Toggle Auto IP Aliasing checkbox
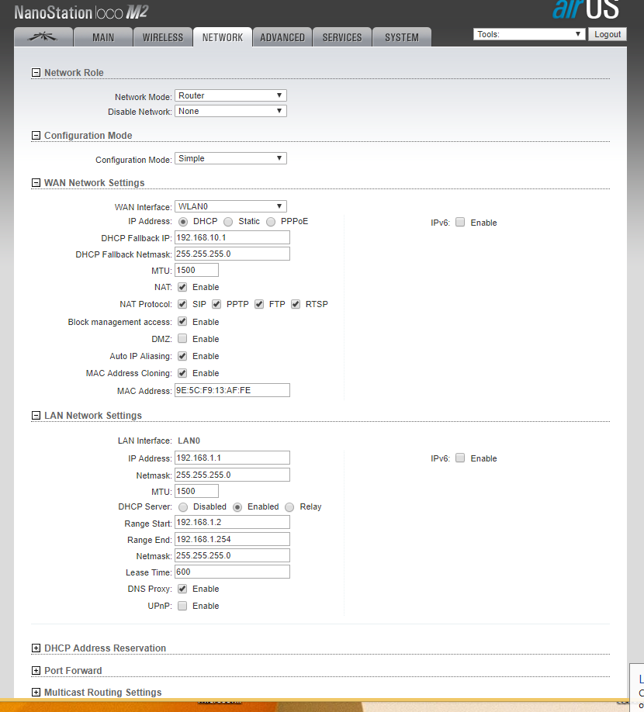Screen dimensions: 644x712 point(182,355)
